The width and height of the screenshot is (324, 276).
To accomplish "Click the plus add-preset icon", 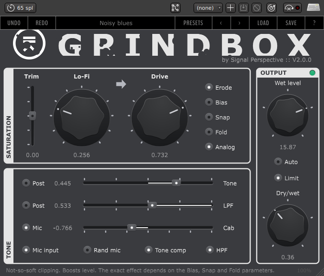I will 231,8.
